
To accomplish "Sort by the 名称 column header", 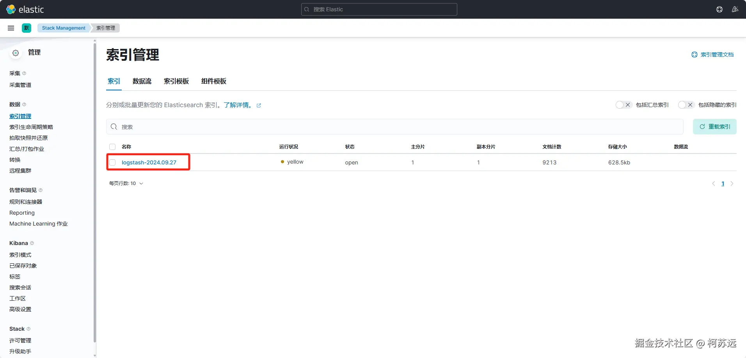I will pyautogui.click(x=126, y=147).
